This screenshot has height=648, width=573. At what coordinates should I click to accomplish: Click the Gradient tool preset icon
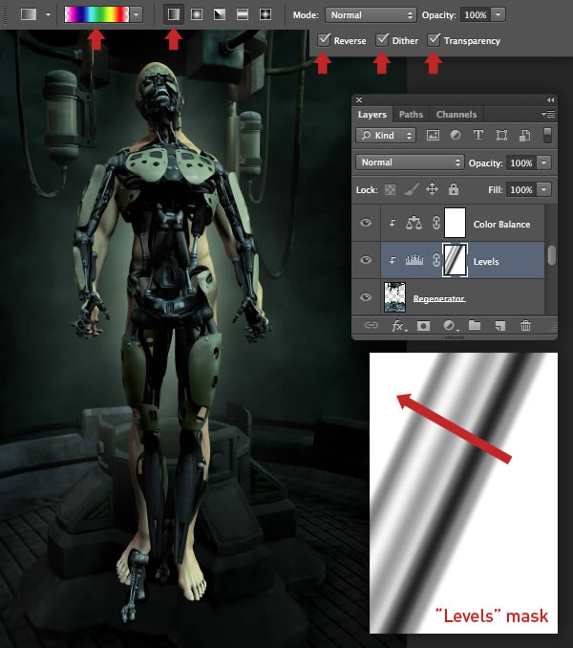[29, 14]
